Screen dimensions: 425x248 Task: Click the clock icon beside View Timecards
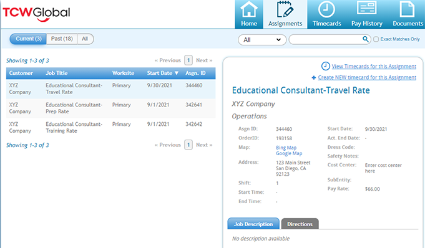click(x=326, y=66)
